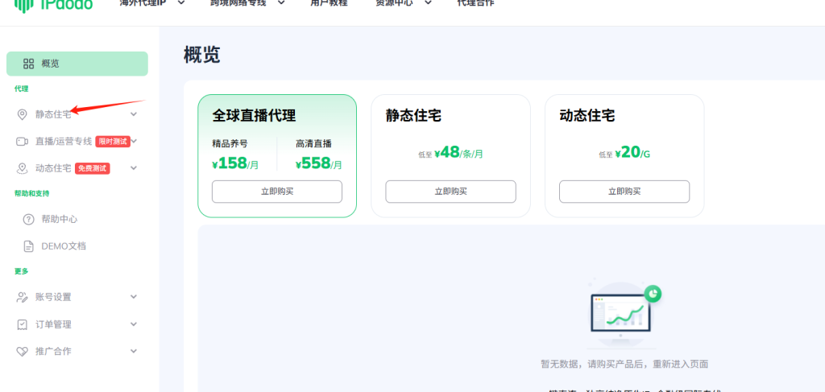825x392 pixels.
Task: Click the DEMO文档 document icon
Action: point(28,246)
